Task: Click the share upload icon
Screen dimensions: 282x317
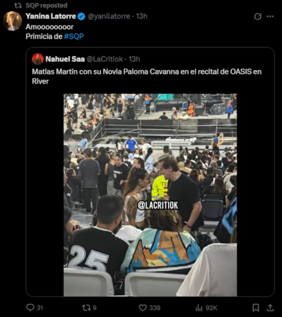Action: tap(270, 308)
